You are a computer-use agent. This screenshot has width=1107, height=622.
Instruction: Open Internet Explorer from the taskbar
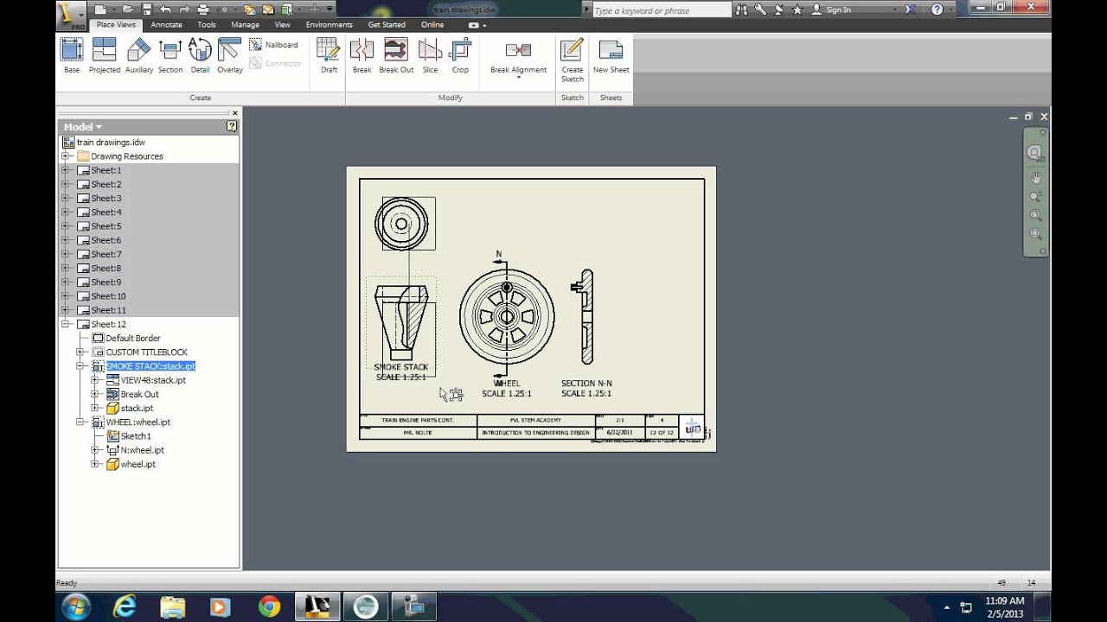tap(125, 606)
